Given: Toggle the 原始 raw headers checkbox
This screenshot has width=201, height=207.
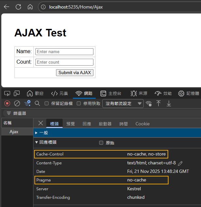Looking at the screenshot, I should [x=101, y=143].
